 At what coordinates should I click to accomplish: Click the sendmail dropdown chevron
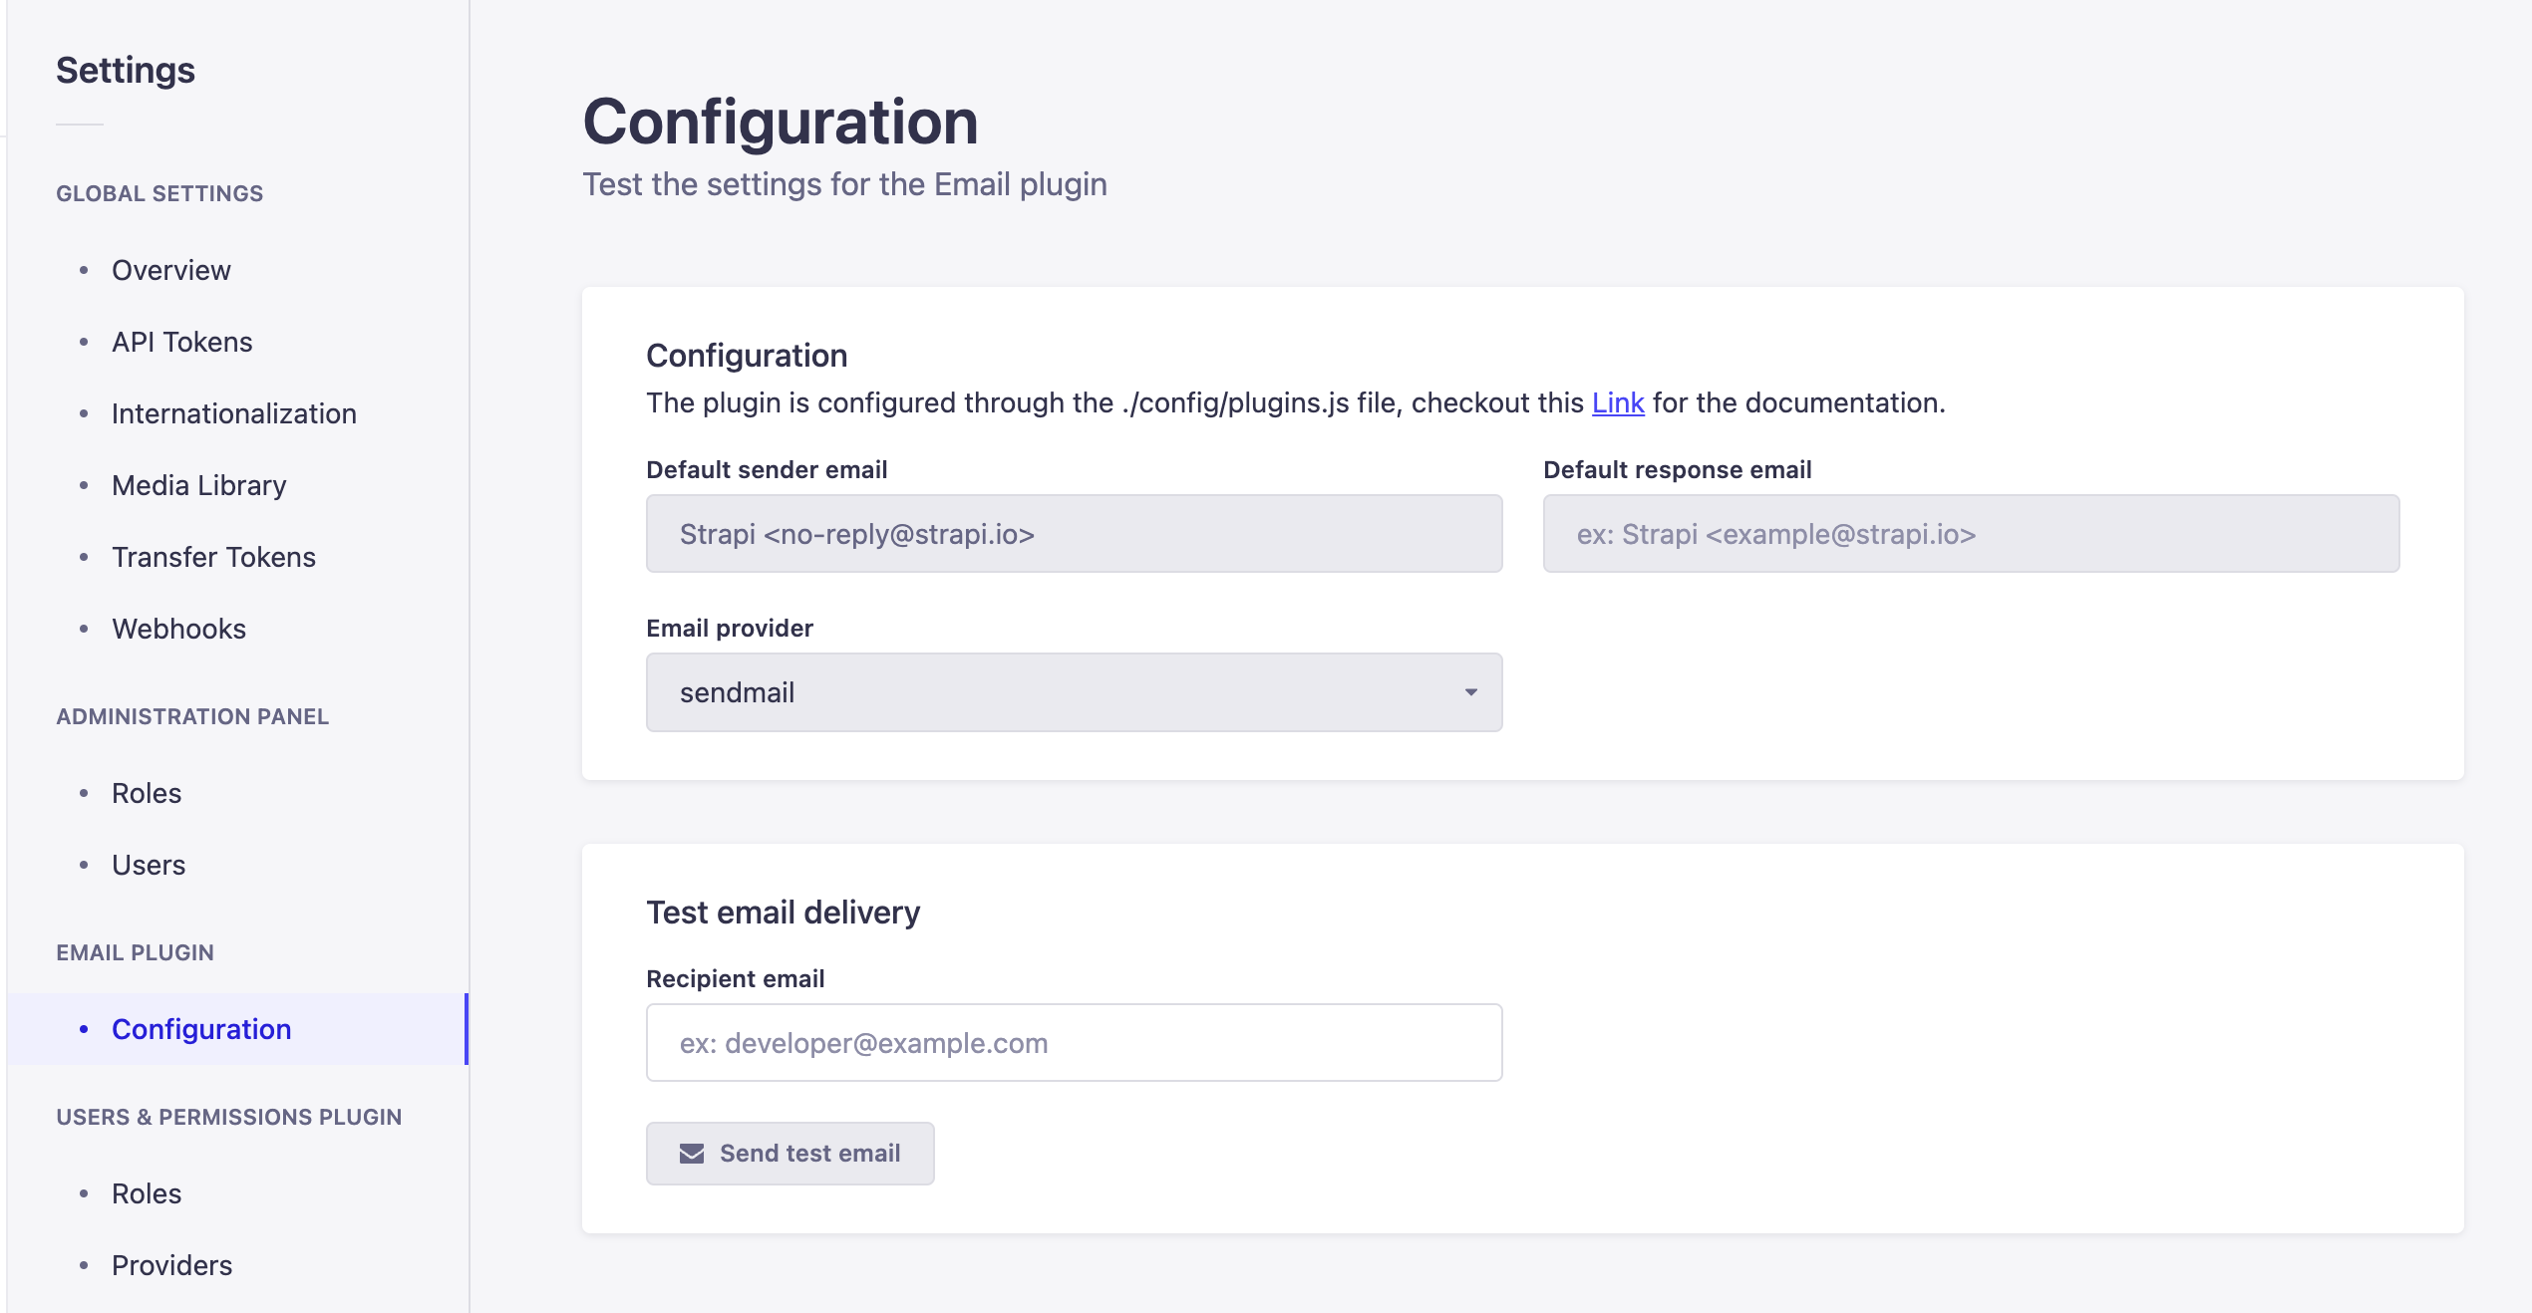pyautogui.click(x=1469, y=691)
